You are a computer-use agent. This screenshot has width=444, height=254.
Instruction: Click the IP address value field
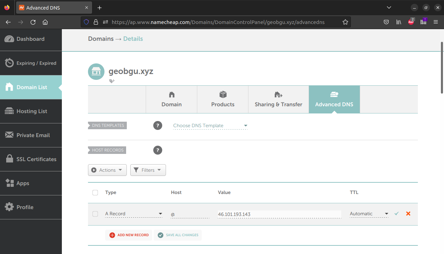[x=279, y=214]
